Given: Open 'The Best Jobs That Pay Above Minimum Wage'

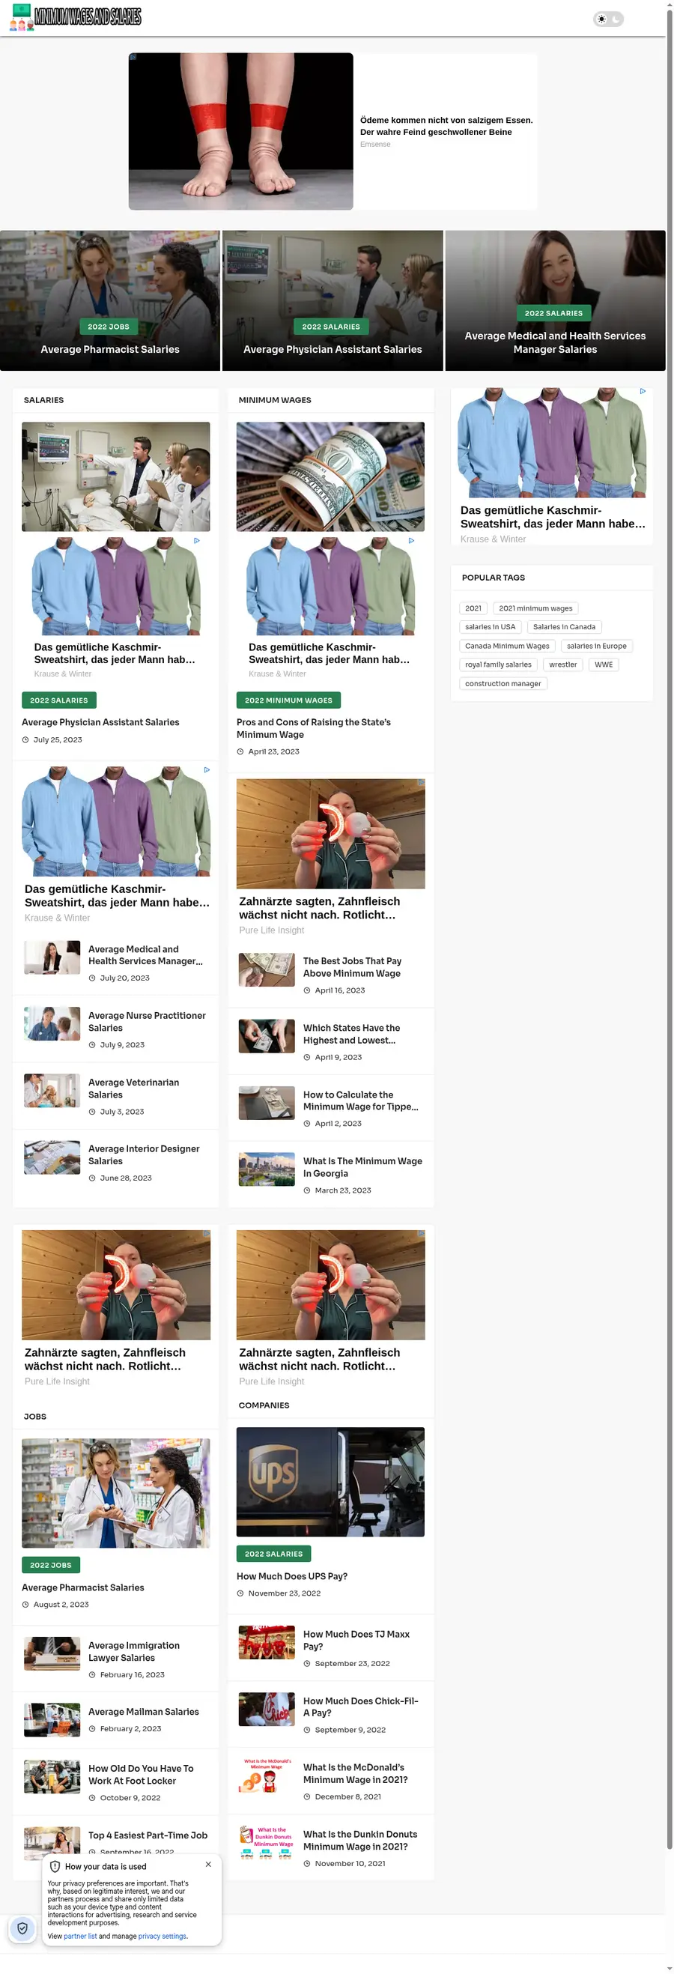Looking at the screenshot, I should [x=352, y=967].
